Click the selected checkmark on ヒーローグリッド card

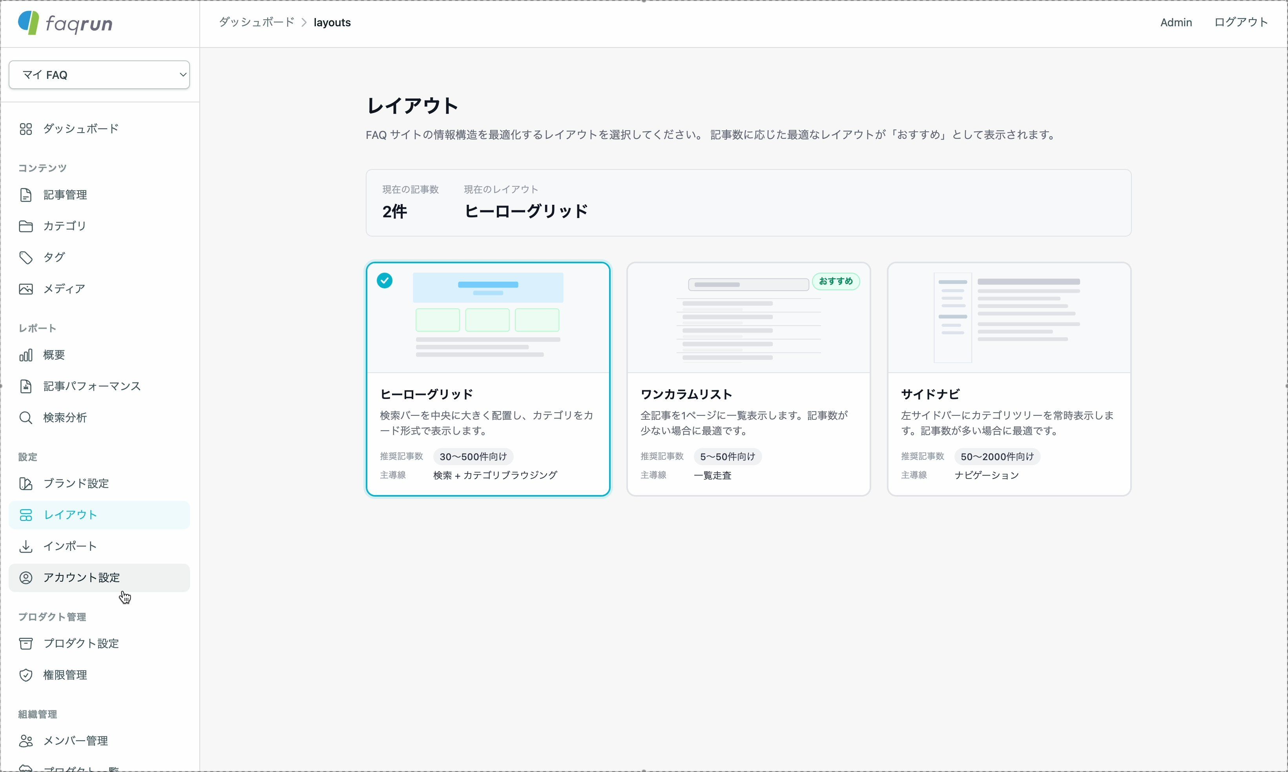(x=385, y=281)
